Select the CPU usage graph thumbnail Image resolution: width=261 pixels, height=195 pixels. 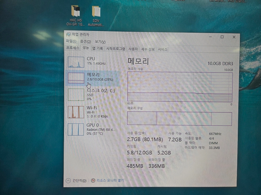point(76,62)
